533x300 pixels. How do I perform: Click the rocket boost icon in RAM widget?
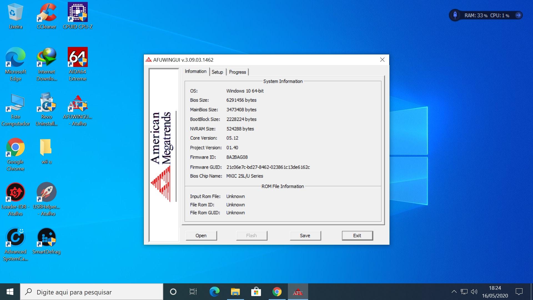click(455, 15)
